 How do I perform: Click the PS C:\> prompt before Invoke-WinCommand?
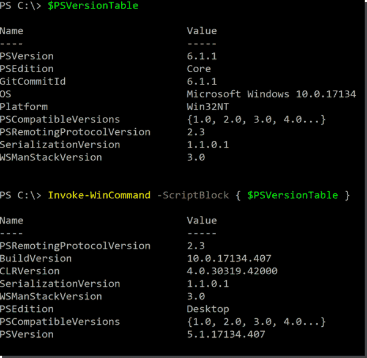[21, 195]
